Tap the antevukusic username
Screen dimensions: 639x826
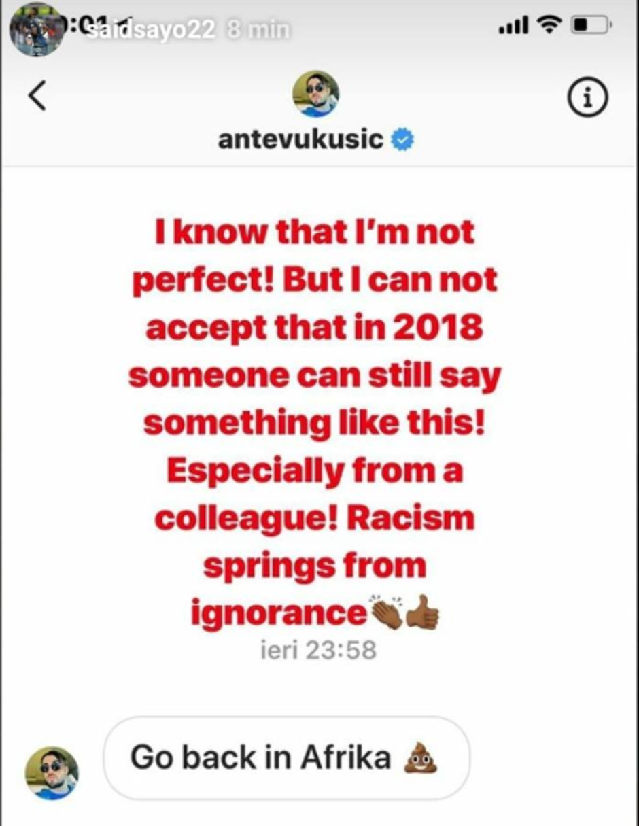(x=301, y=139)
